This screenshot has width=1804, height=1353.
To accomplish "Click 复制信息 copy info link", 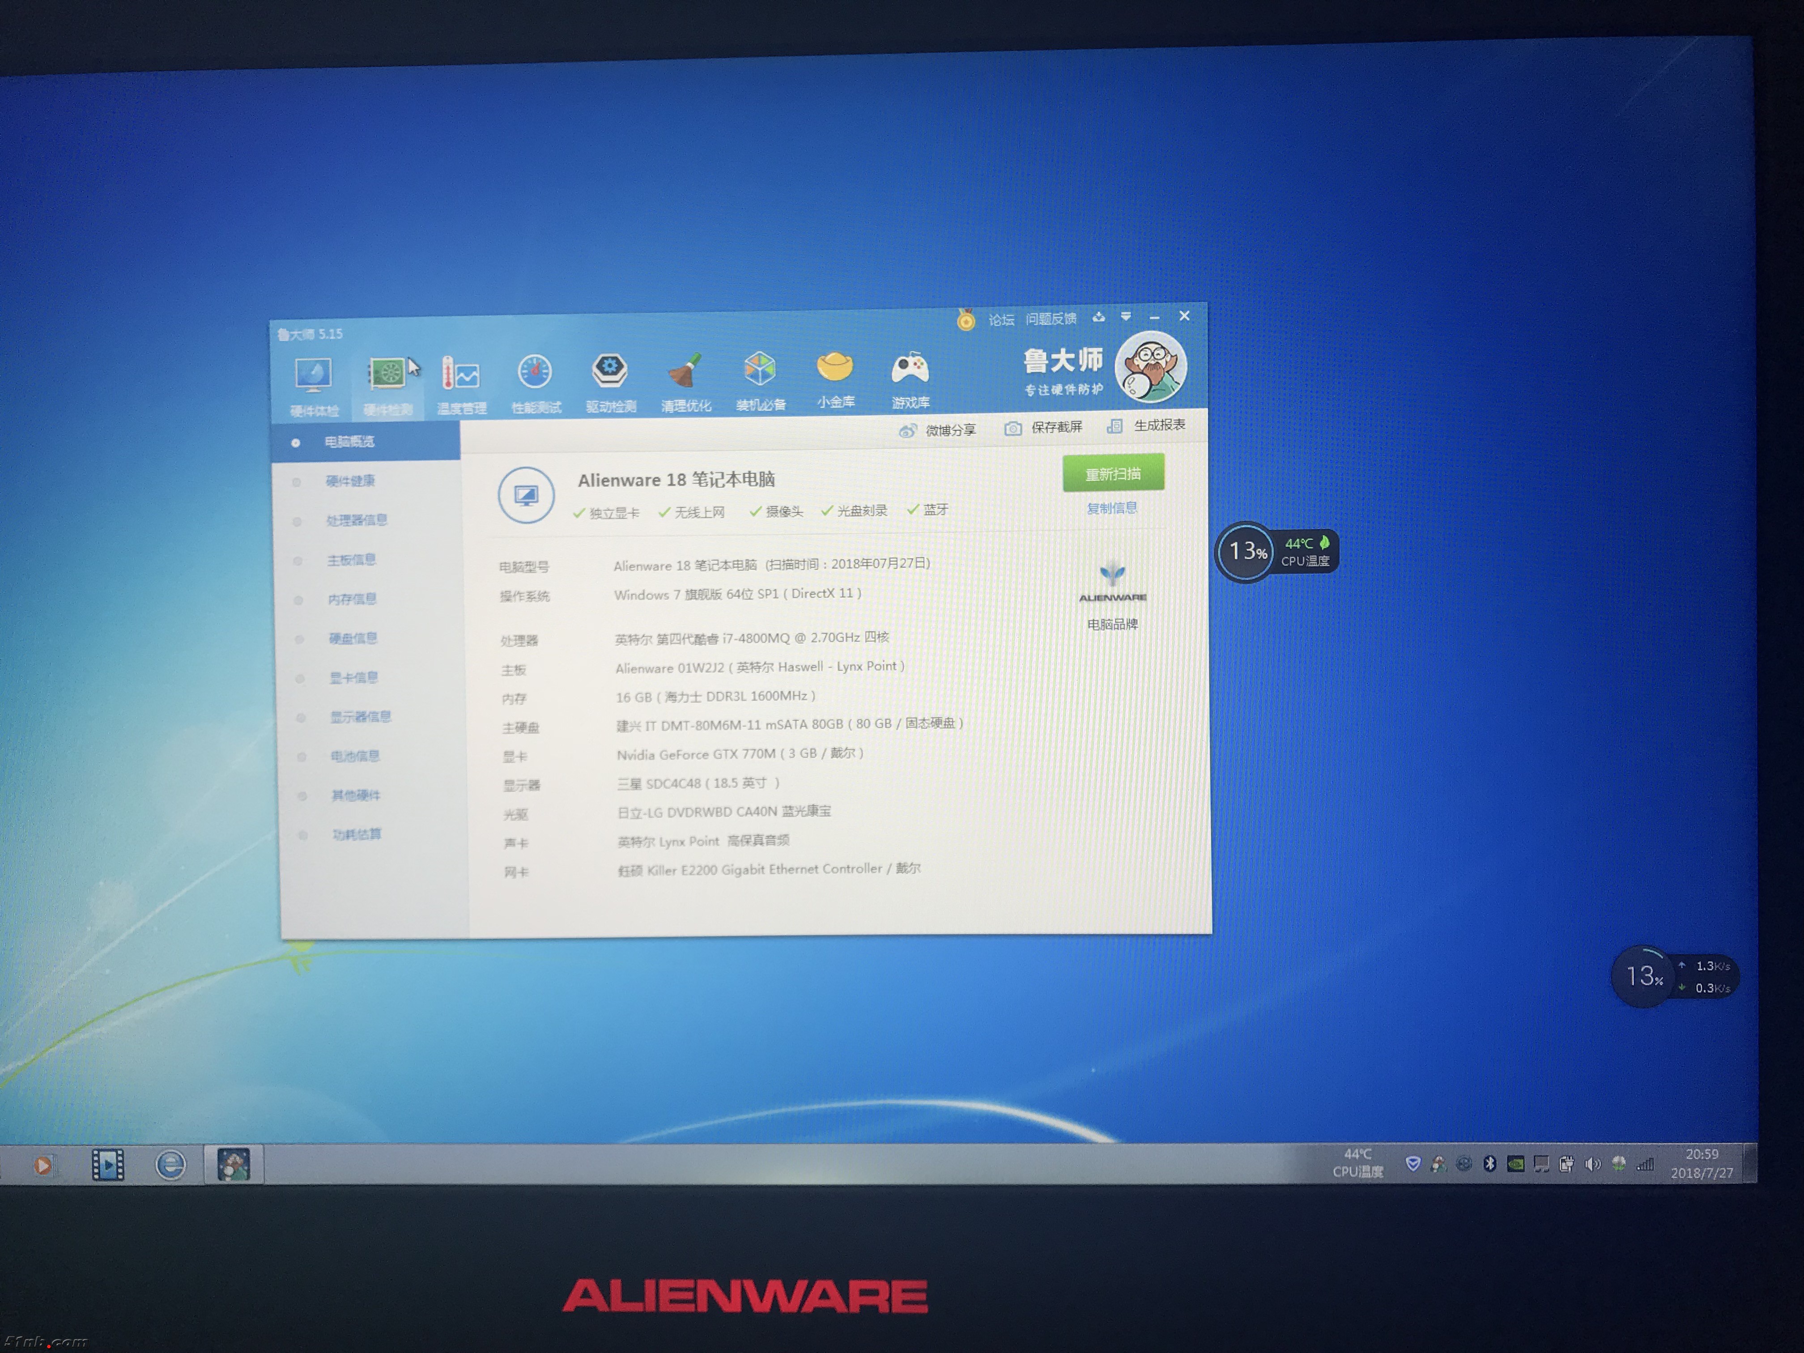I will click(x=1111, y=508).
